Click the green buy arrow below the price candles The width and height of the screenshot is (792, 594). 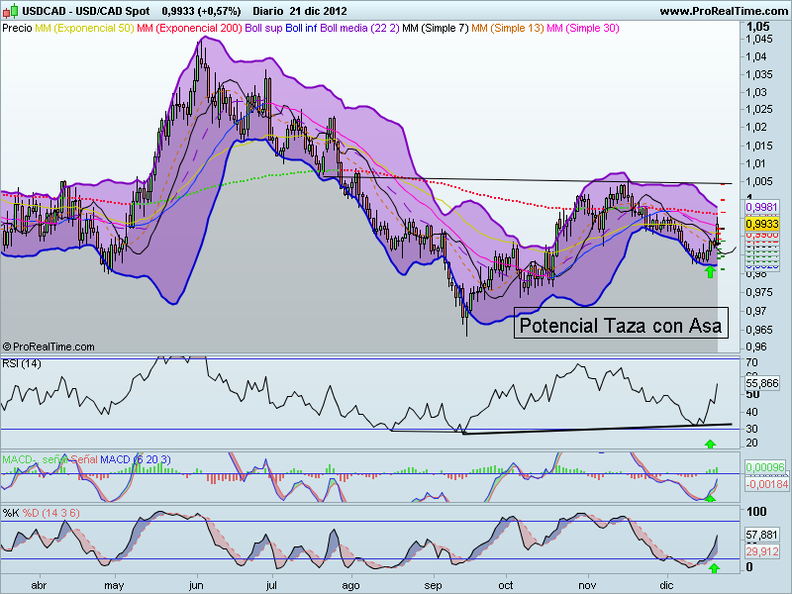point(710,270)
